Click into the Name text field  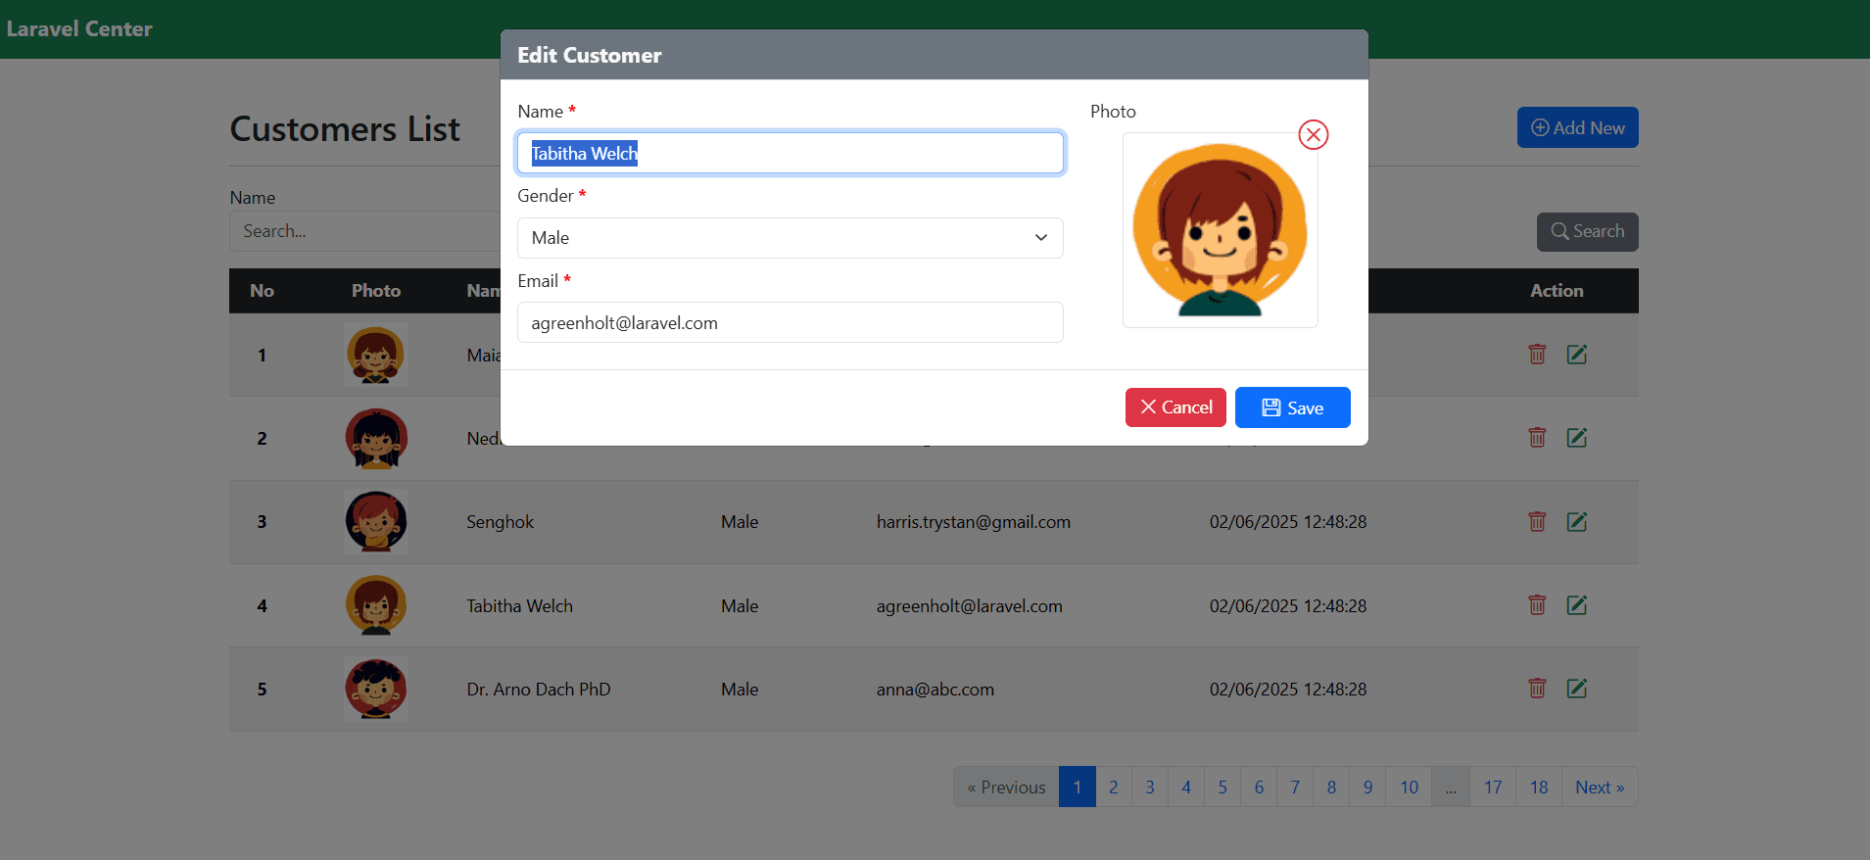click(790, 154)
